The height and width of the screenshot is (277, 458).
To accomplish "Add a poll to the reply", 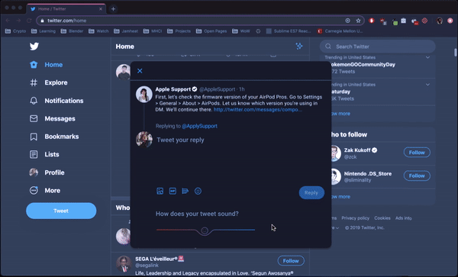I will (185, 192).
